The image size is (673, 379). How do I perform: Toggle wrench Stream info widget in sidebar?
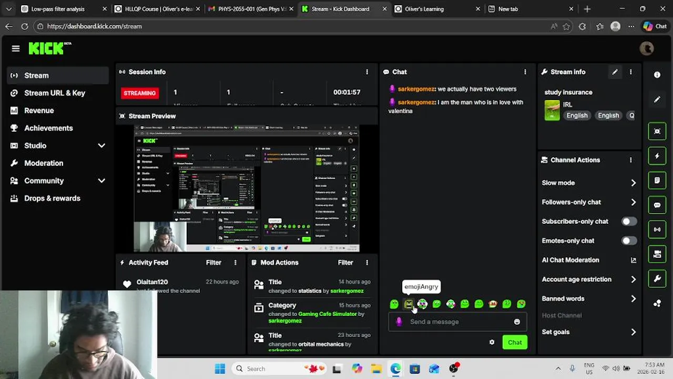click(x=657, y=279)
